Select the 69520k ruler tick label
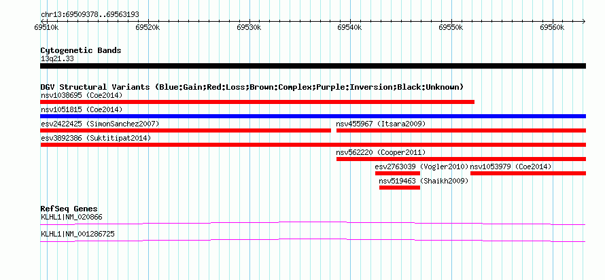Screen dimensions: 605x280 click(148, 28)
